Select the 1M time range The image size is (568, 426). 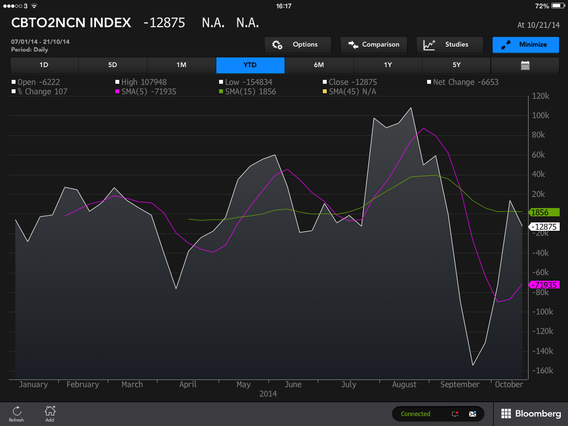click(x=181, y=65)
